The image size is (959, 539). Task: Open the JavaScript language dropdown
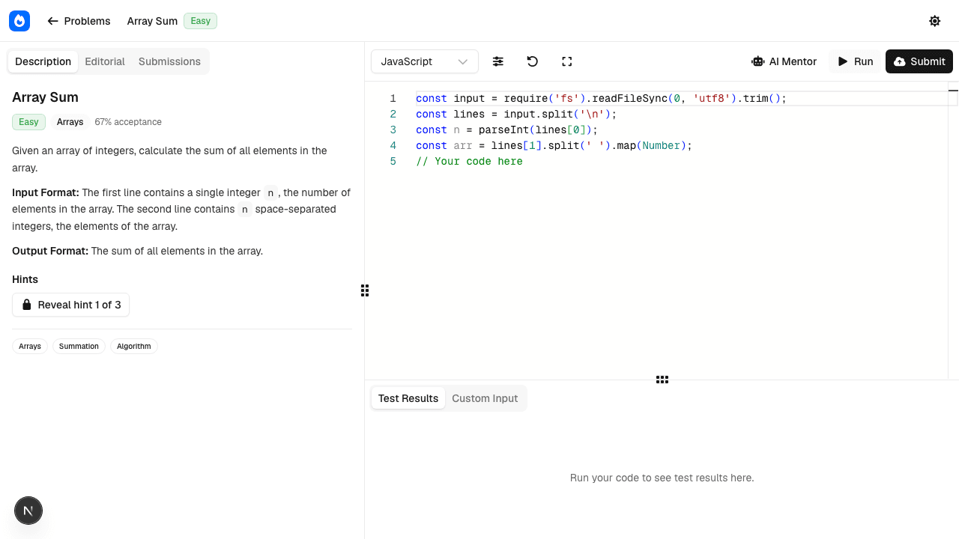pos(425,61)
